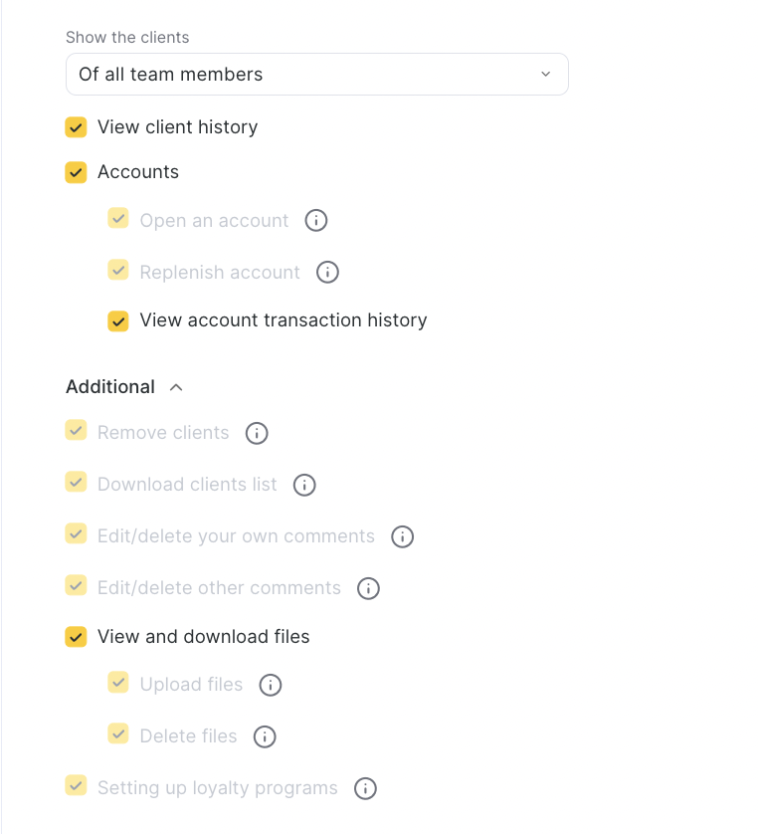Toggle the Download clients list checkbox

click(77, 482)
